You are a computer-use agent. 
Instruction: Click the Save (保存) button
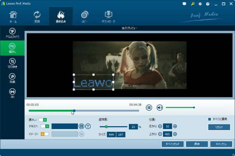point(196,144)
